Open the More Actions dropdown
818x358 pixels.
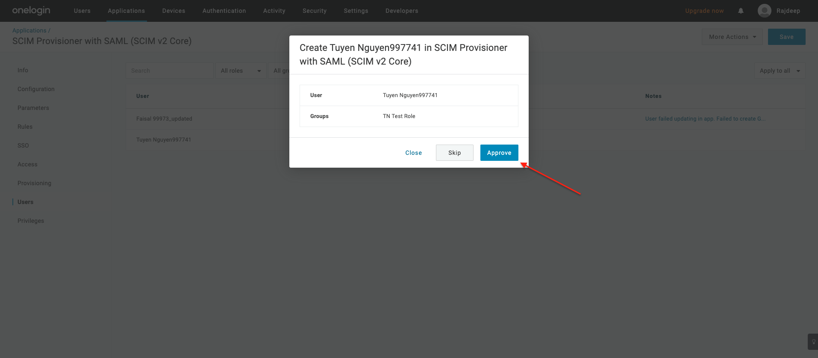tap(732, 37)
